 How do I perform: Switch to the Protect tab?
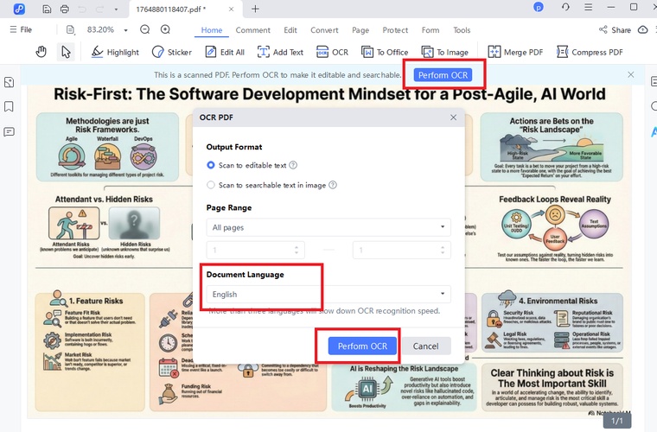395,30
